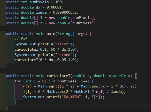The height and width of the screenshot is (112, 151).
Task: Click the "second" string literal
Action: click(x=64, y=55)
